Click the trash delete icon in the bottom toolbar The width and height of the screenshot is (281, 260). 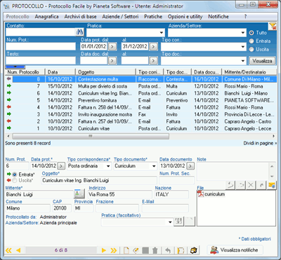pyautogui.click(x=155, y=250)
